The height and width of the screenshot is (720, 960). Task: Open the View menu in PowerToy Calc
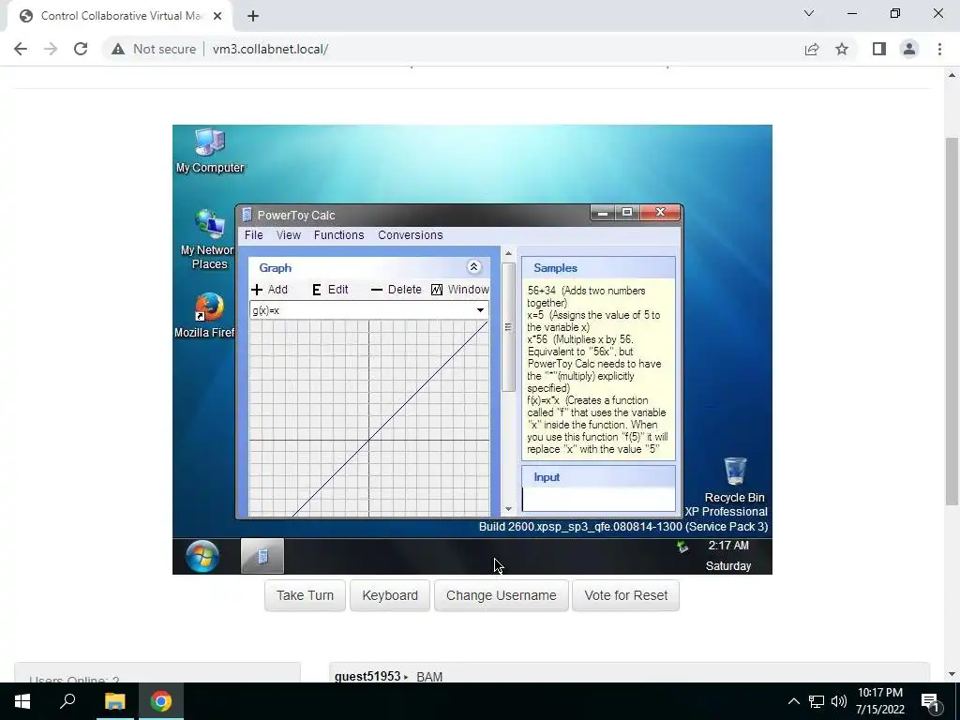click(289, 235)
